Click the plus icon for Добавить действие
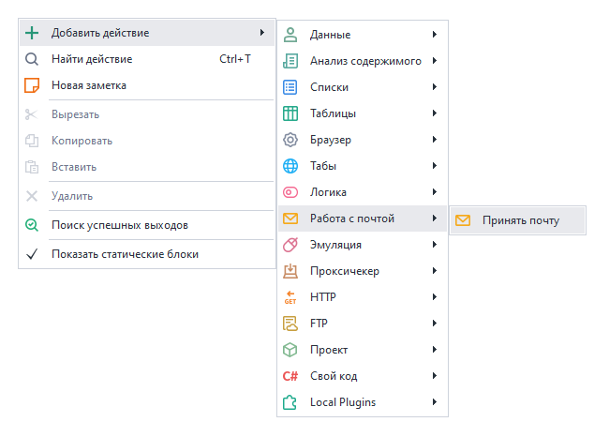Image resolution: width=609 pixels, height=422 pixels. click(x=32, y=33)
